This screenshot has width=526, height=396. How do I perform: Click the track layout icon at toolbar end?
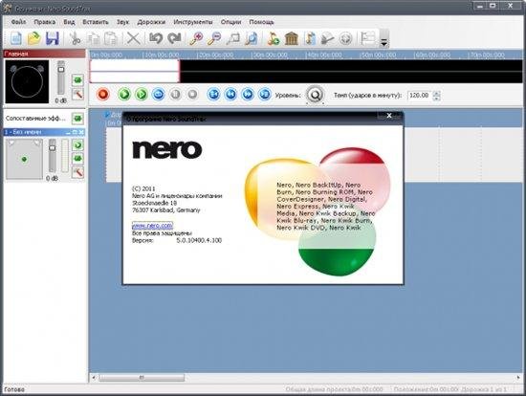(x=368, y=38)
